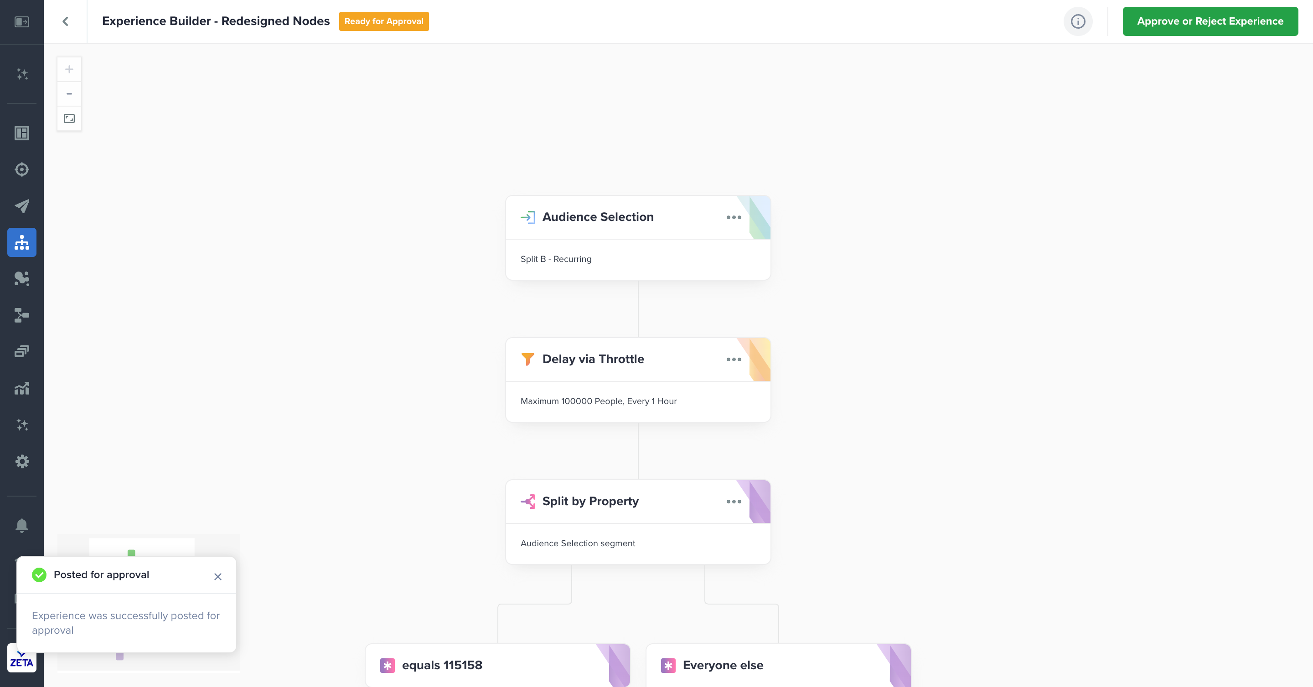The image size is (1313, 687).
Task: Open Audience Selection node options menu
Action: [734, 217]
